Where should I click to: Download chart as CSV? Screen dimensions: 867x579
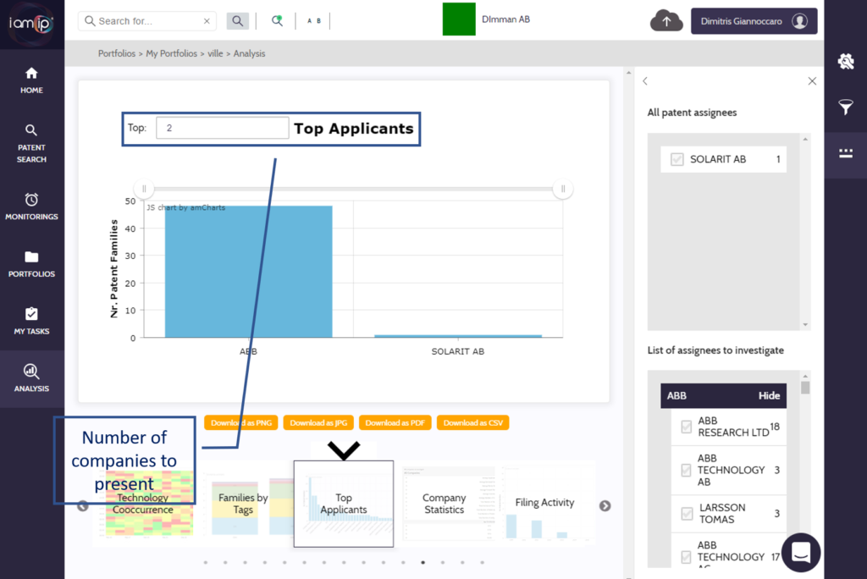click(472, 423)
